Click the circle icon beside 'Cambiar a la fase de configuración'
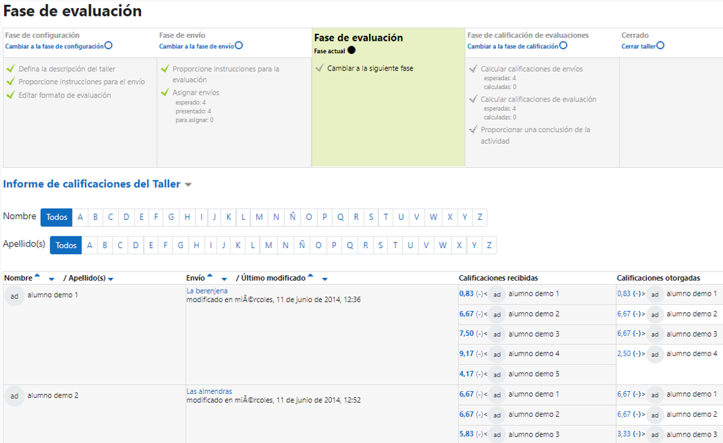Viewport: 723px width, 443px height. pos(109,46)
